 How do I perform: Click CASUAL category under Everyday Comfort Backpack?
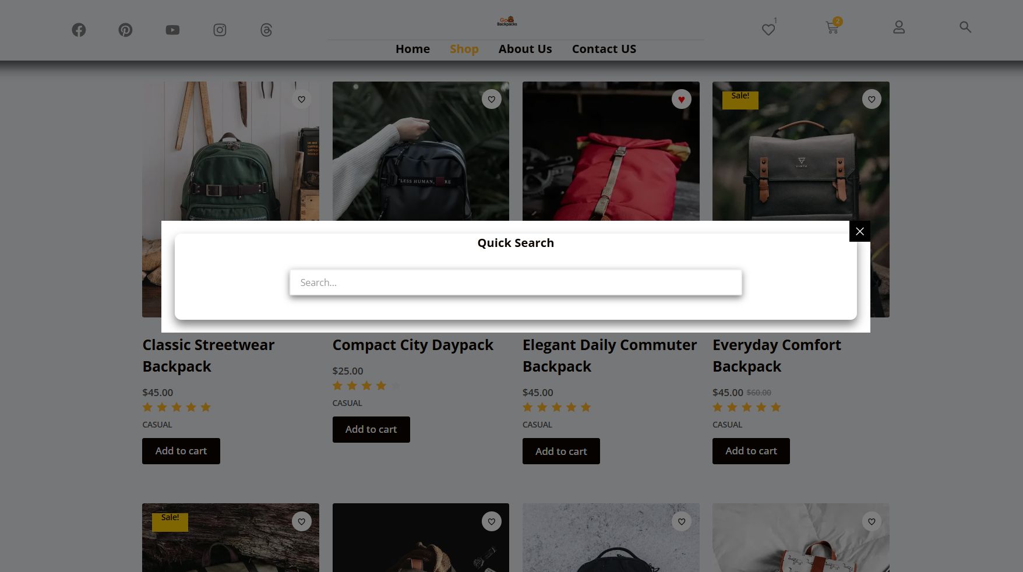pyautogui.click(x=727, y=425)
